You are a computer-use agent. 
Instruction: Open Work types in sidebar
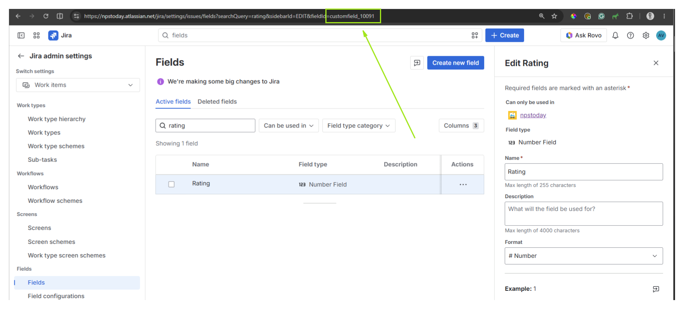[x=44, y=133]
